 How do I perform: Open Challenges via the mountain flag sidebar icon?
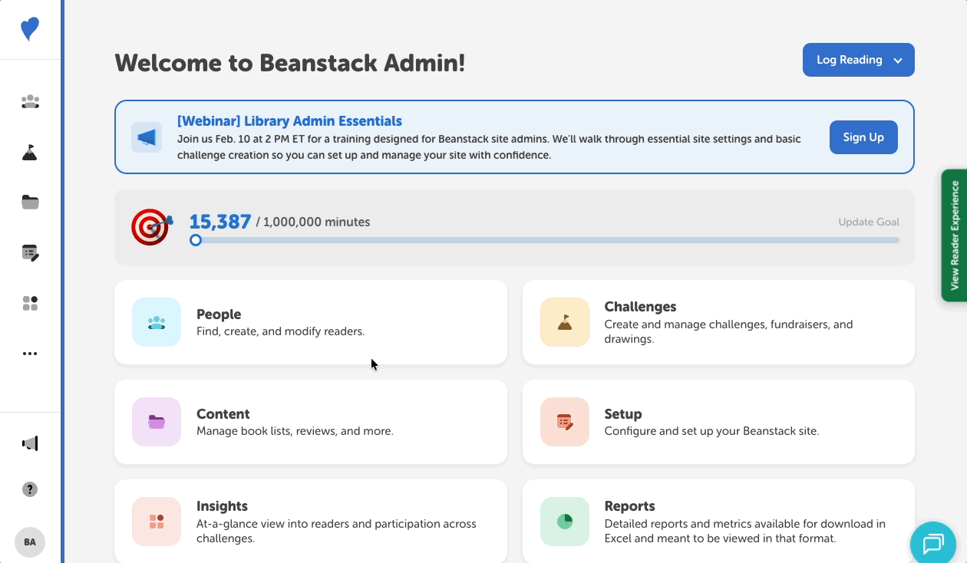pos(30,152)
